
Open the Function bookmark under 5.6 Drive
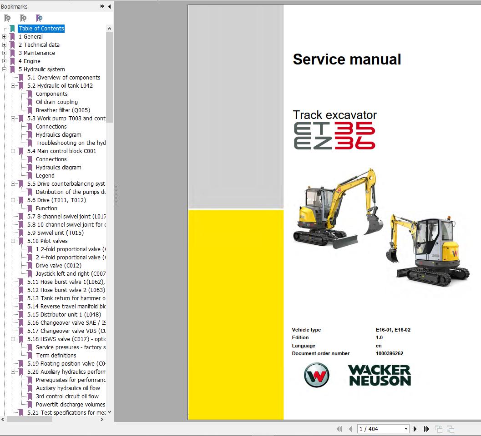[46, 208]
